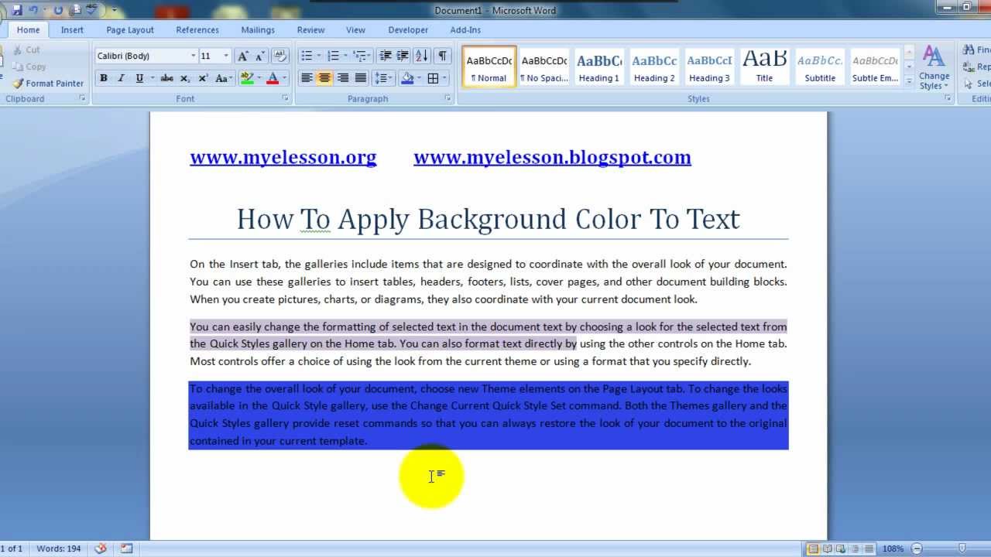991x557 pixels.
Task: Click the Redo icon in Quick Access Toolbar
Action: point(58,10)
